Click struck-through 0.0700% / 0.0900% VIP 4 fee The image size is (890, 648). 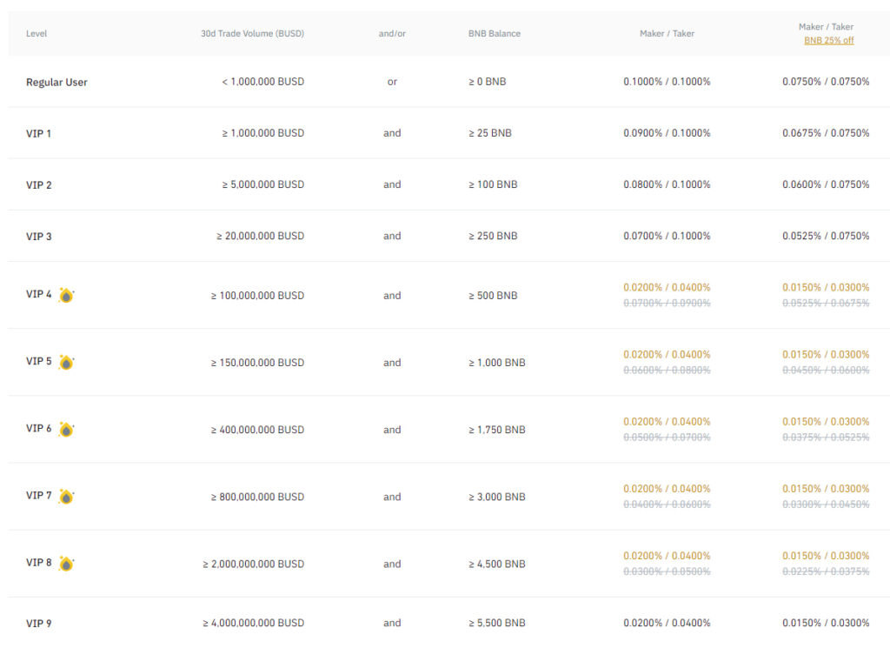pyautogui.click(x=667, y=304)
